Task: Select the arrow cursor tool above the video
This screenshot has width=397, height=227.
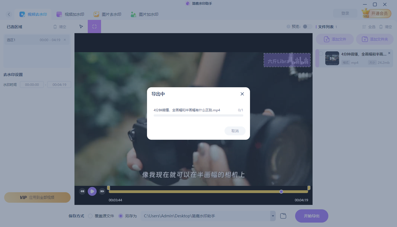Action: [x=81, y=26]
